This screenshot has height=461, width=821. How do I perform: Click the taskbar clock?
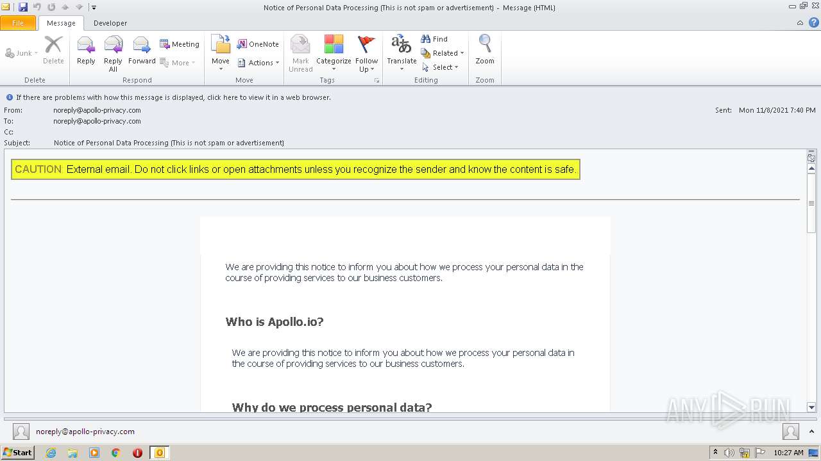tap(788, 453)
